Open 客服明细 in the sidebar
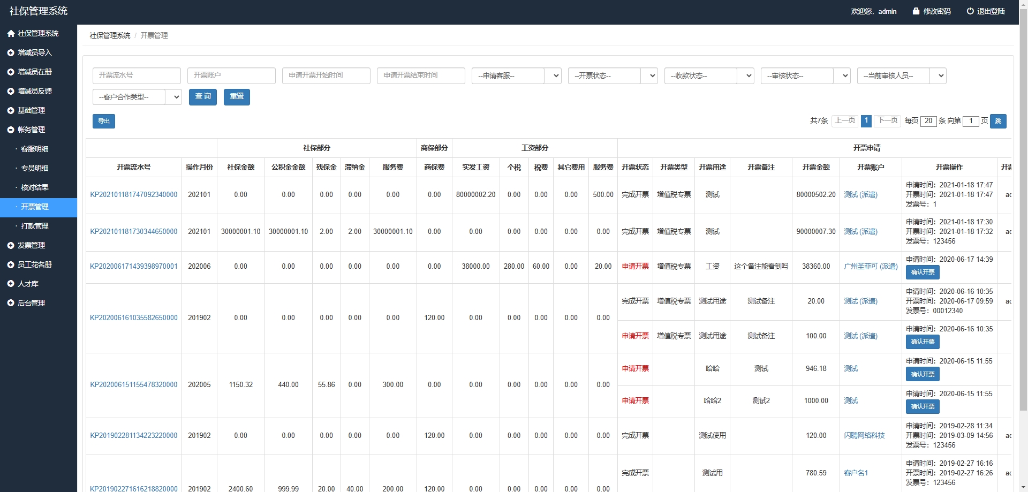Image resolution: width=1028 pixels, height=492 pixels. point(35,149)
